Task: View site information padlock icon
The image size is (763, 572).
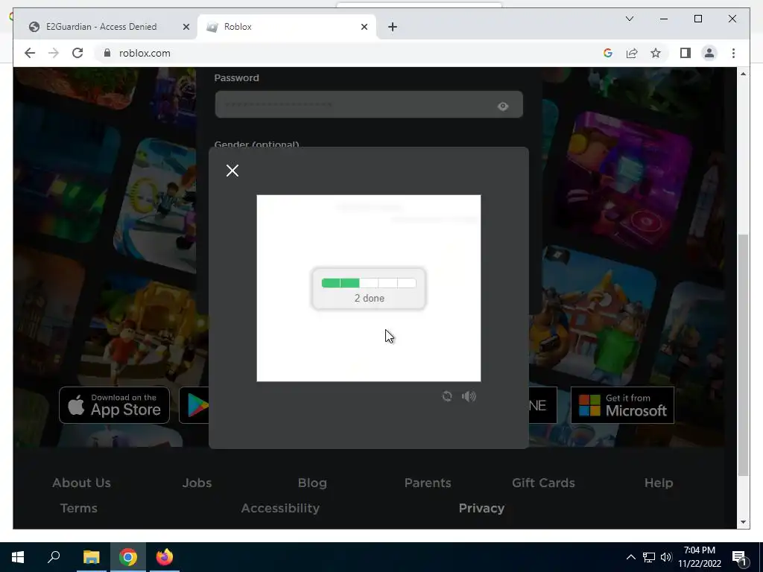Action: (107, 53)
